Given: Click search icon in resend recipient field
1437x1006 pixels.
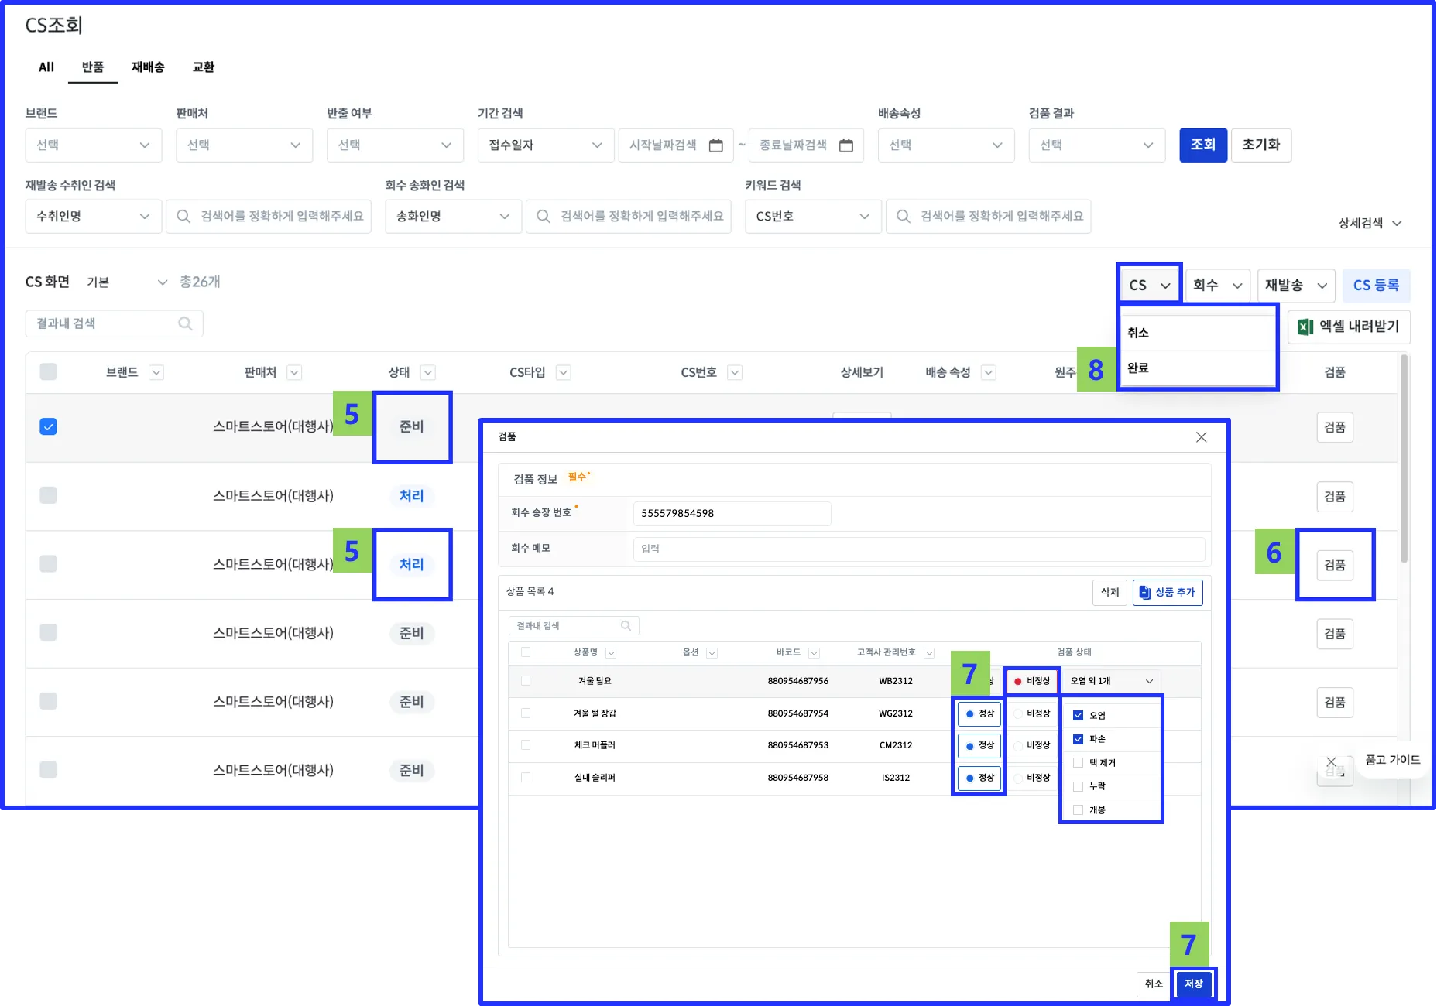Looking at the screenshot, I should 183,217.
